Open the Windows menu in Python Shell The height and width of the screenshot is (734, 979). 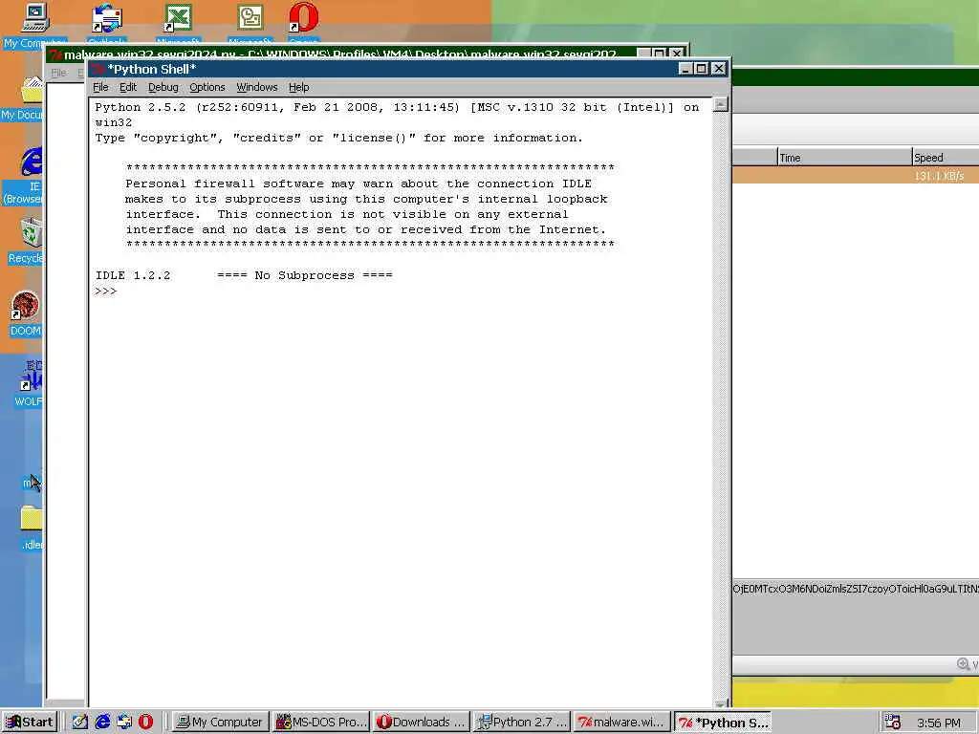tap(256, 87)
